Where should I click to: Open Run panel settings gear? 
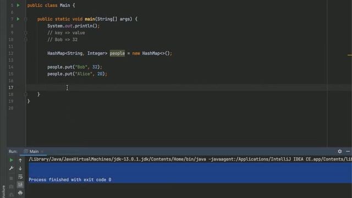tap(340, 152)
